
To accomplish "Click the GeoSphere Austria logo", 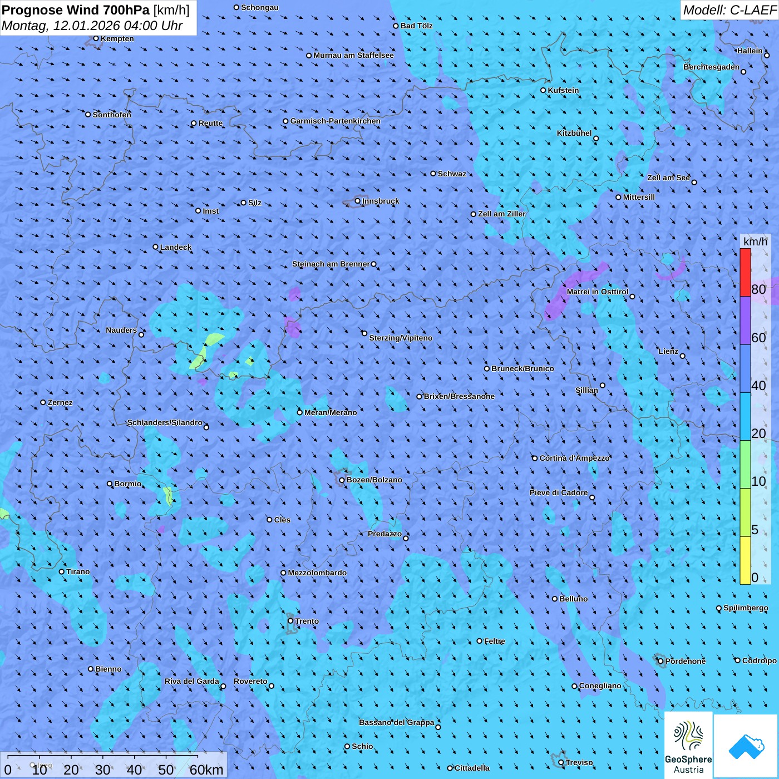I will coord(688,745).
